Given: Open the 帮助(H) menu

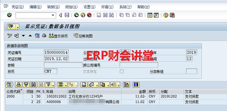Looking at the screenshot, I should pos(143,7).
